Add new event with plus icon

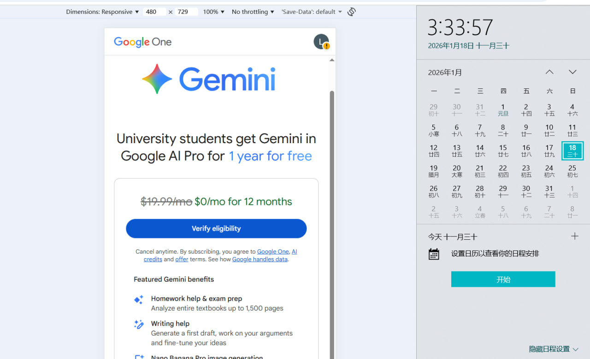[x=574, y=237]
